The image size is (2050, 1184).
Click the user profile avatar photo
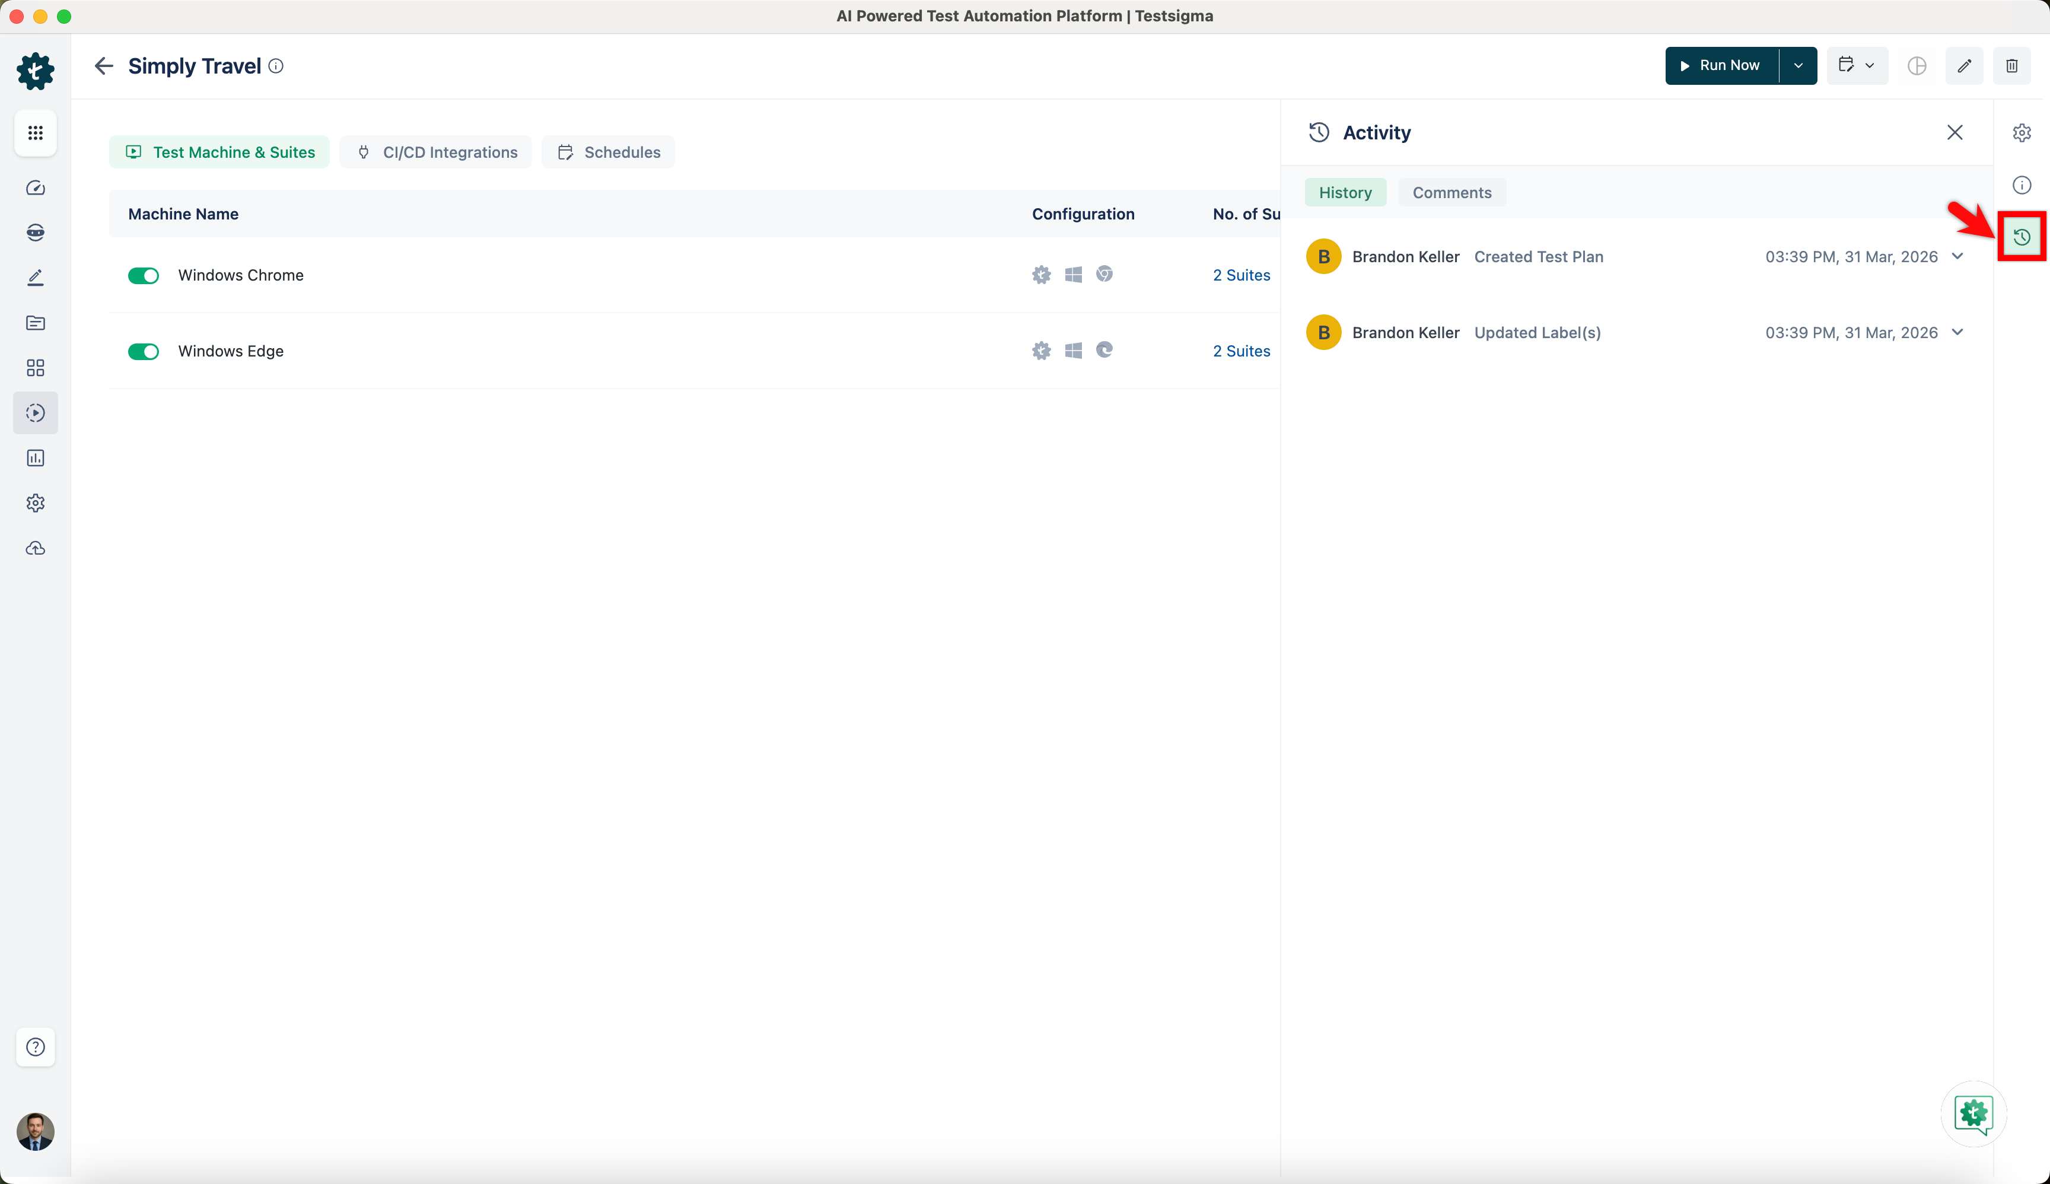pyautogui.click(x=35, y=1131)
